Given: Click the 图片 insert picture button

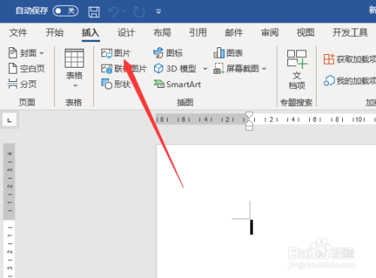Looking at the screenshot, I should point(116,53).
